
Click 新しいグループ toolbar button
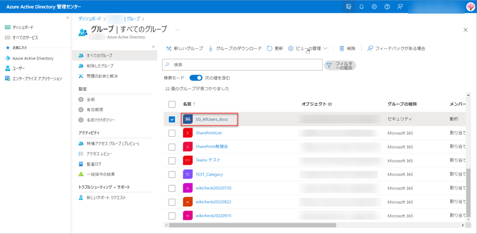tap(184, 48)
